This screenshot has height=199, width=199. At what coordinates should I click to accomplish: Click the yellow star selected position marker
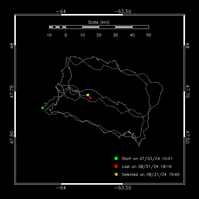(x=88, y=95)
